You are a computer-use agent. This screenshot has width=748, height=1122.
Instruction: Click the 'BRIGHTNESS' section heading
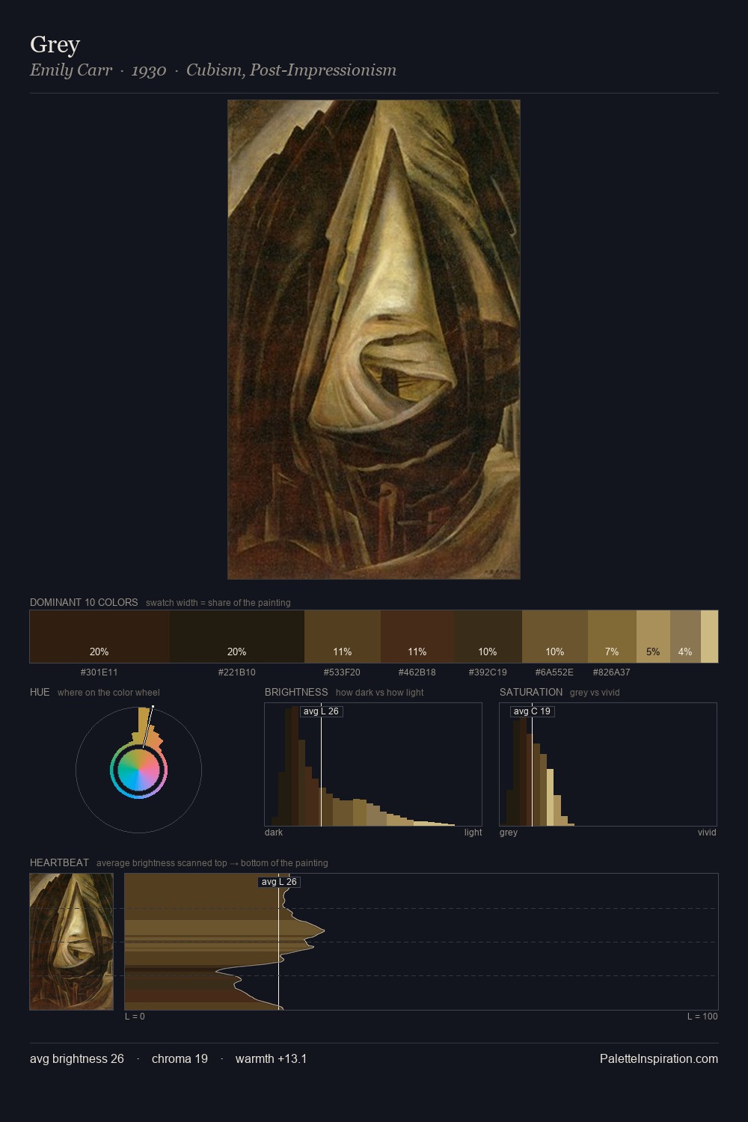pos(296,692)
